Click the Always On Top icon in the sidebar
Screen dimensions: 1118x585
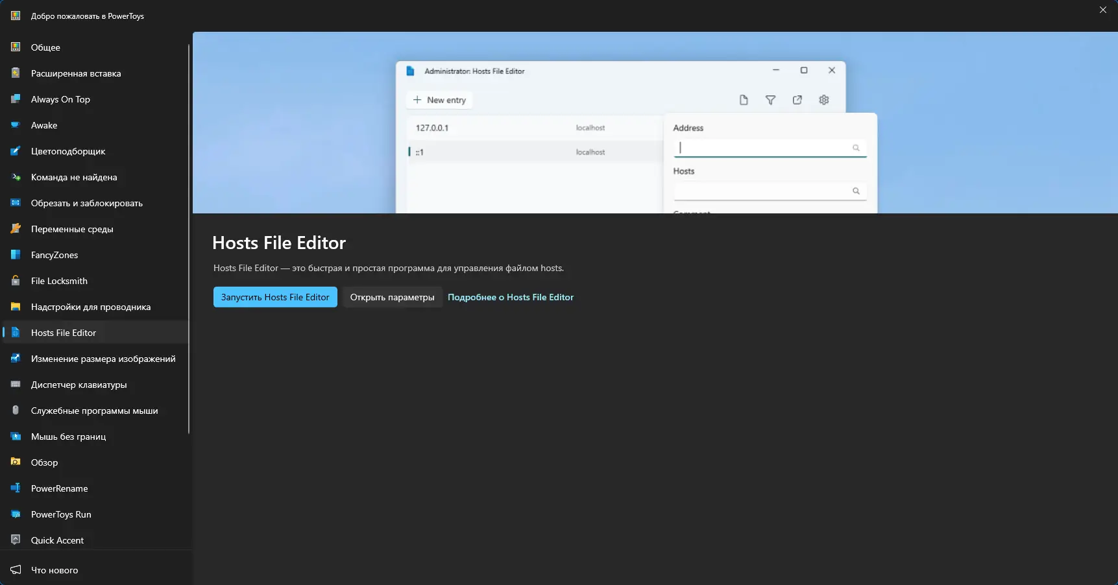click(16, 99)
